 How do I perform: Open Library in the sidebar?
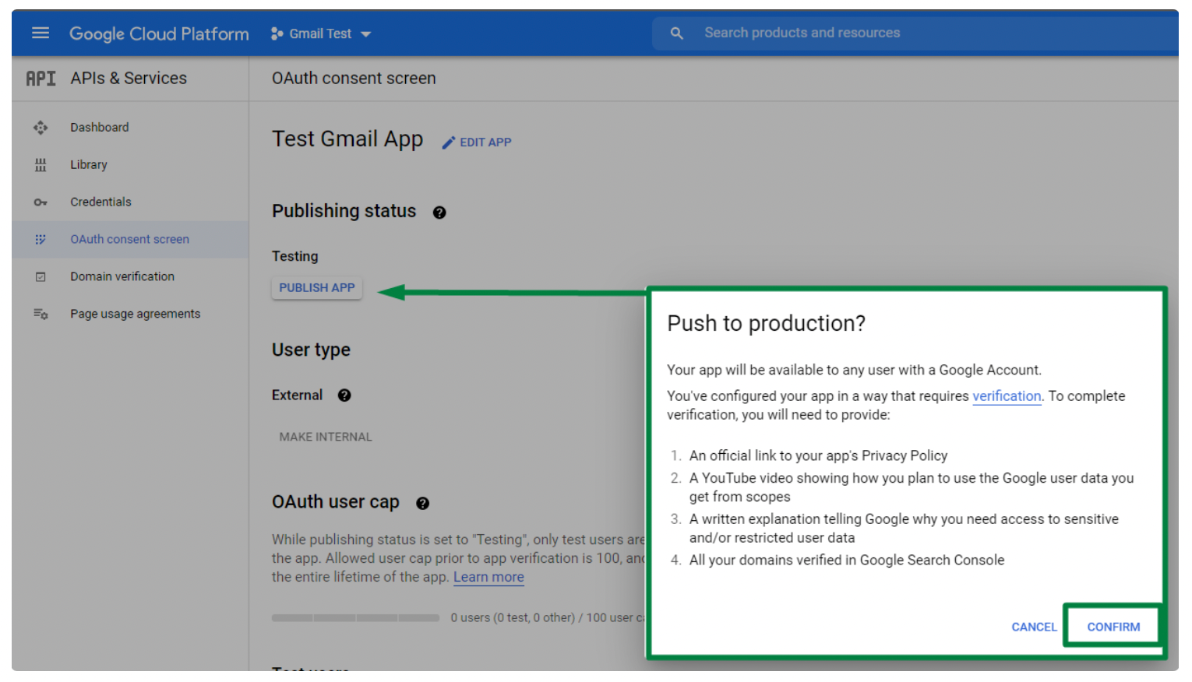[89, 164]
